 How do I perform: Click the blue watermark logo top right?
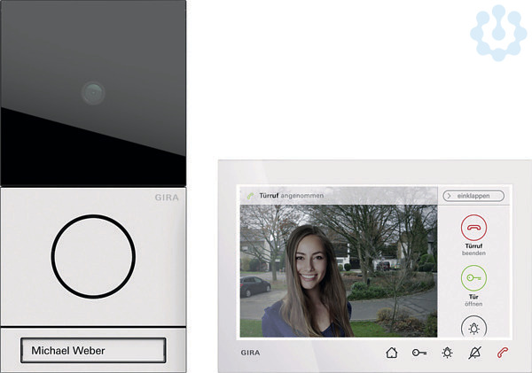(497, 34)
